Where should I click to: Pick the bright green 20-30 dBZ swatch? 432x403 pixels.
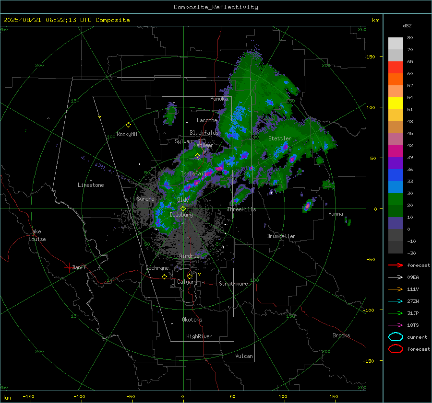point(396,199)
